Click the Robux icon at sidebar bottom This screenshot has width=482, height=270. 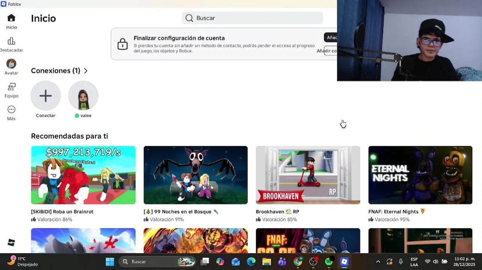11,243
